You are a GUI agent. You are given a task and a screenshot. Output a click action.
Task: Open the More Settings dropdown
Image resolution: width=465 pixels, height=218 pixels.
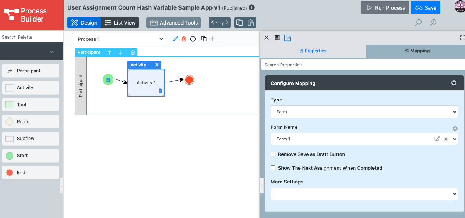(364, 194)
